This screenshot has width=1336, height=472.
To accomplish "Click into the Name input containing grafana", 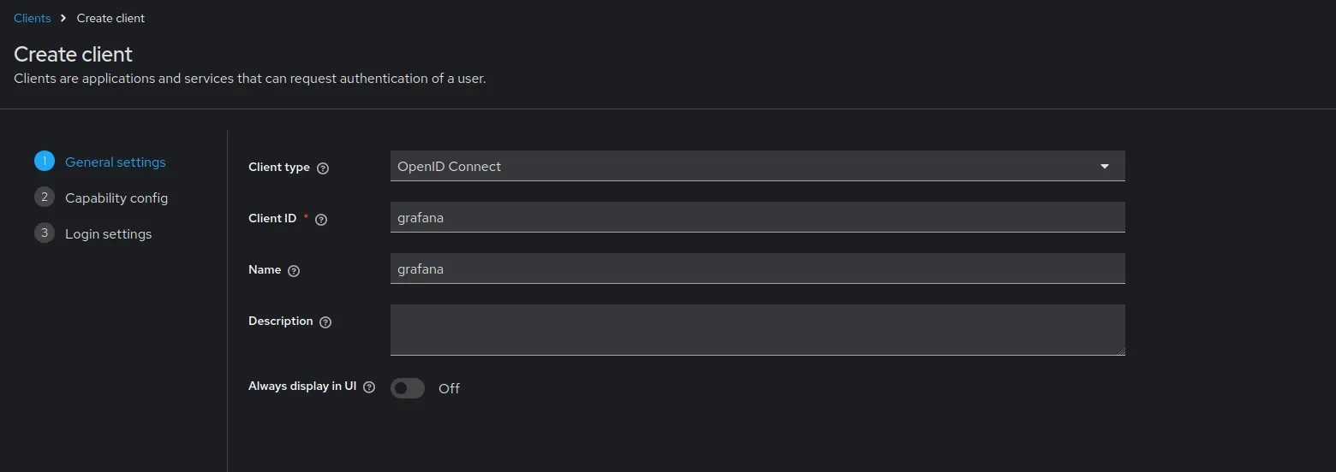I will point(757,269).
